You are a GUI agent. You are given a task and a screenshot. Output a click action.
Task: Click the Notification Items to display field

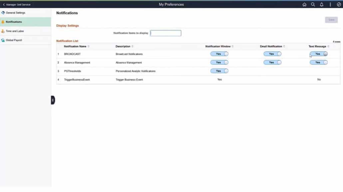(x=166, y=33)
